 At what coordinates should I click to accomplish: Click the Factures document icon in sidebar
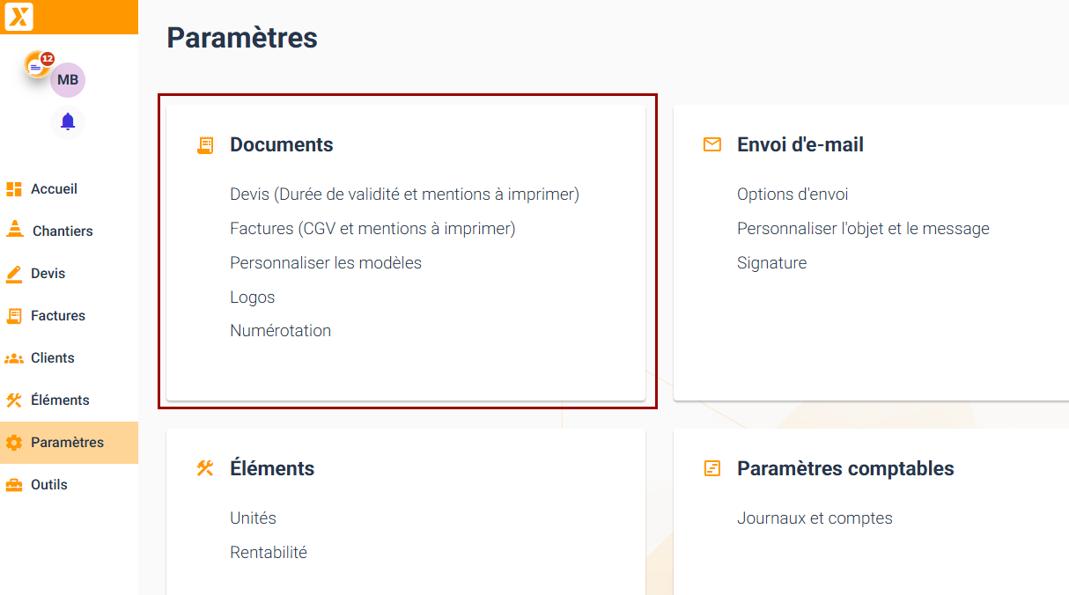point(14,315)
